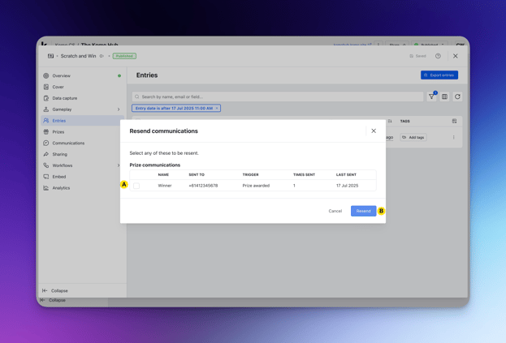Open the Cover page icon in the sidebar
Viewport: 506px width, 343px height.
pyautogui.click(x=46, y=87)
